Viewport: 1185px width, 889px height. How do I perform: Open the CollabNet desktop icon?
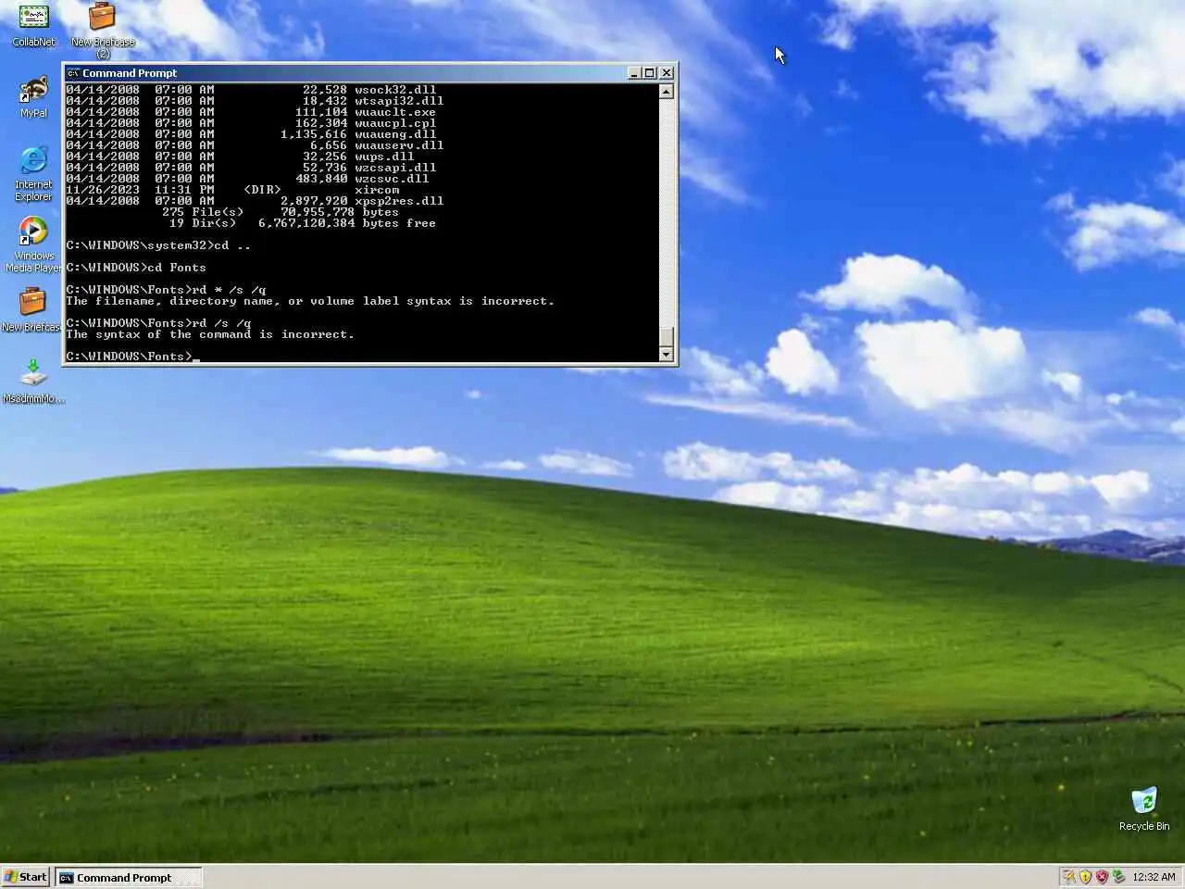(x=33, y=25)
